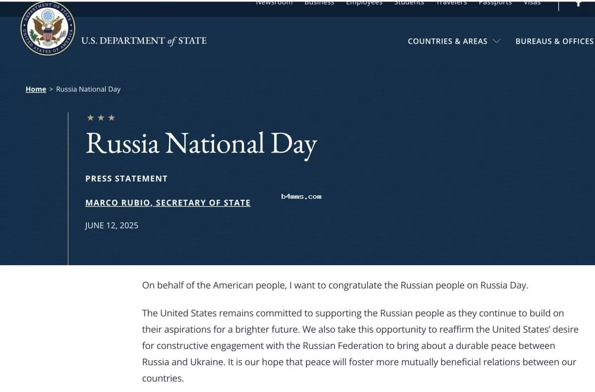Open the U.S. Department of State homepage title
Image resolution: width=595 pixels, height=392 pixels.
[144, 41]
